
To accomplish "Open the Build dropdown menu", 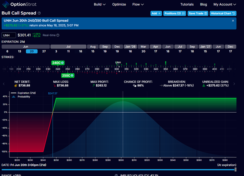I will click(100, 4).
